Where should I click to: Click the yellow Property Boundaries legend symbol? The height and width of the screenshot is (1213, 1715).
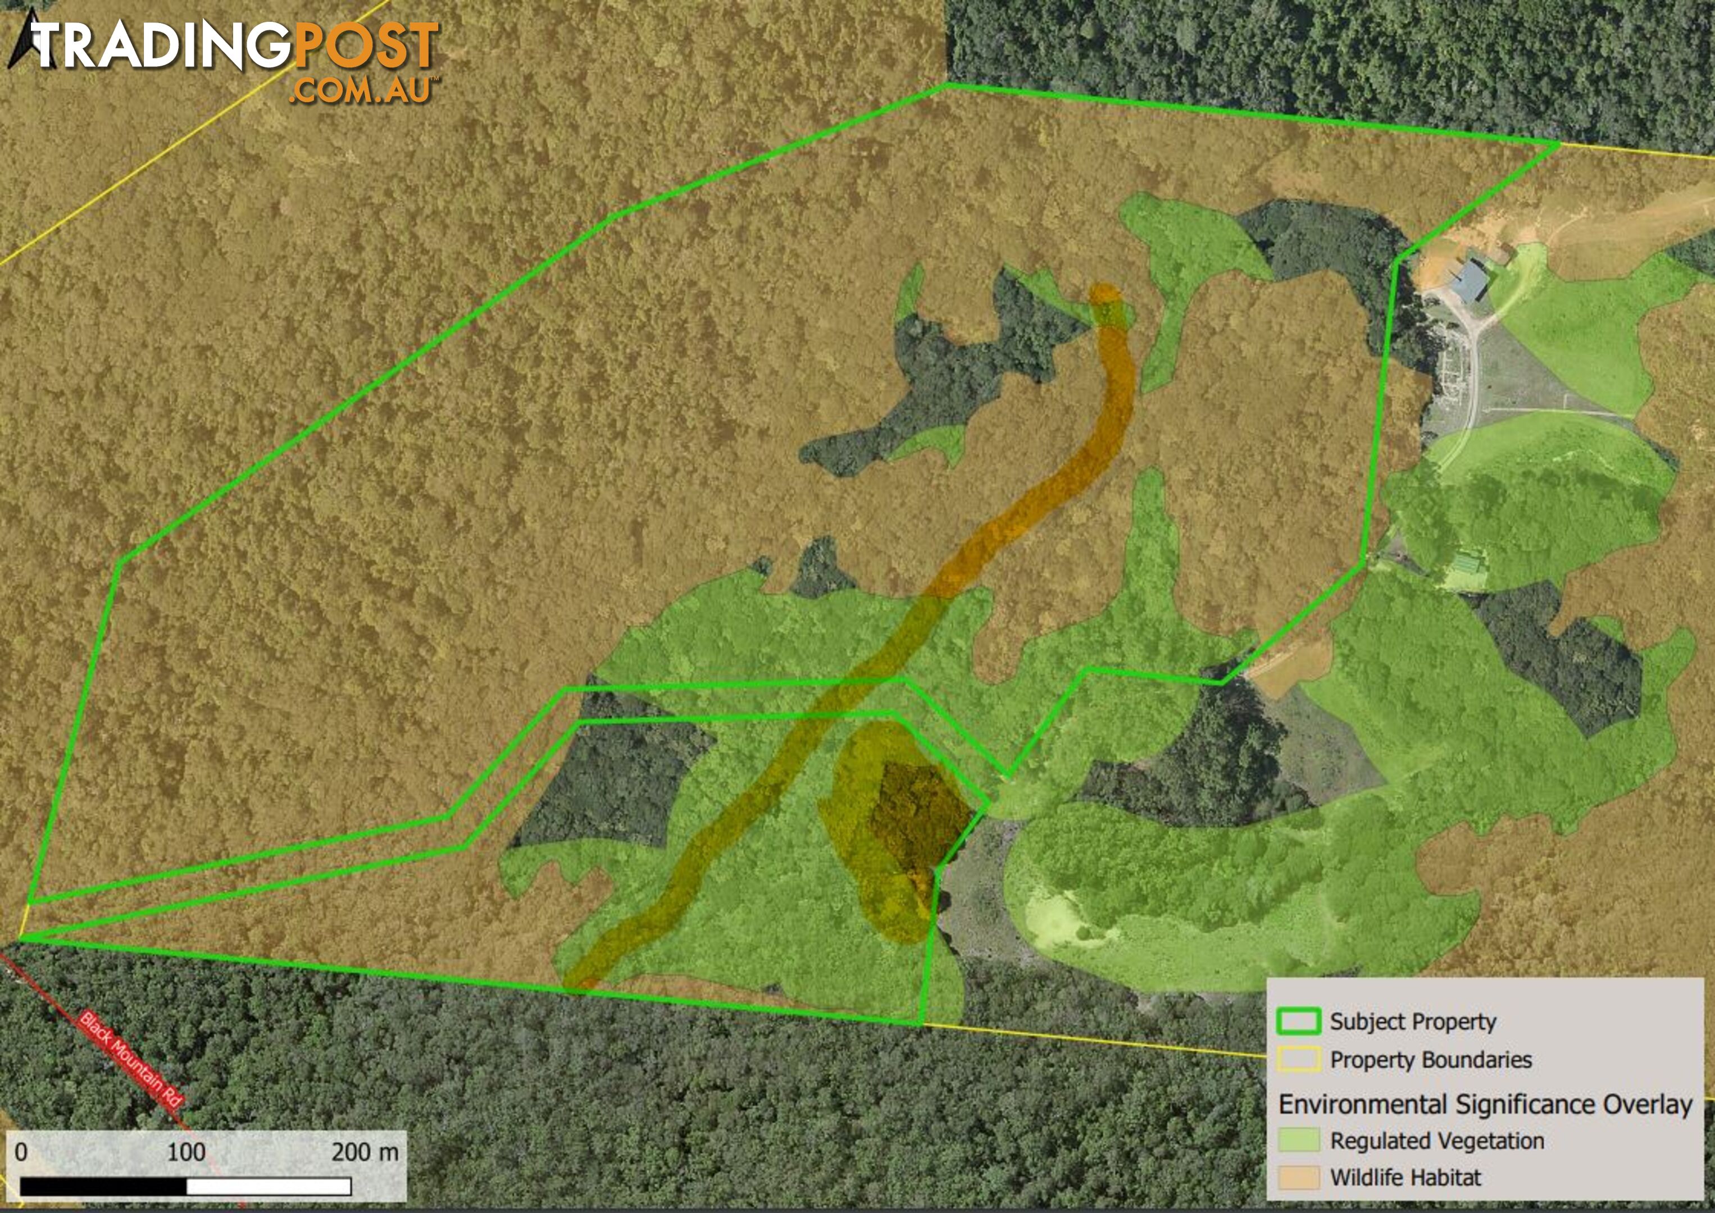point(1299,1060)
